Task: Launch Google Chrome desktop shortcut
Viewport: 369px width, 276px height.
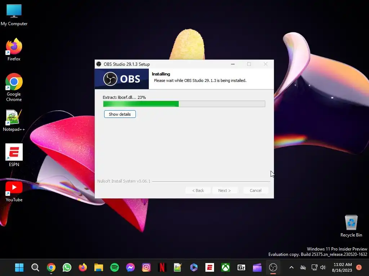Action: click(14, 87)
